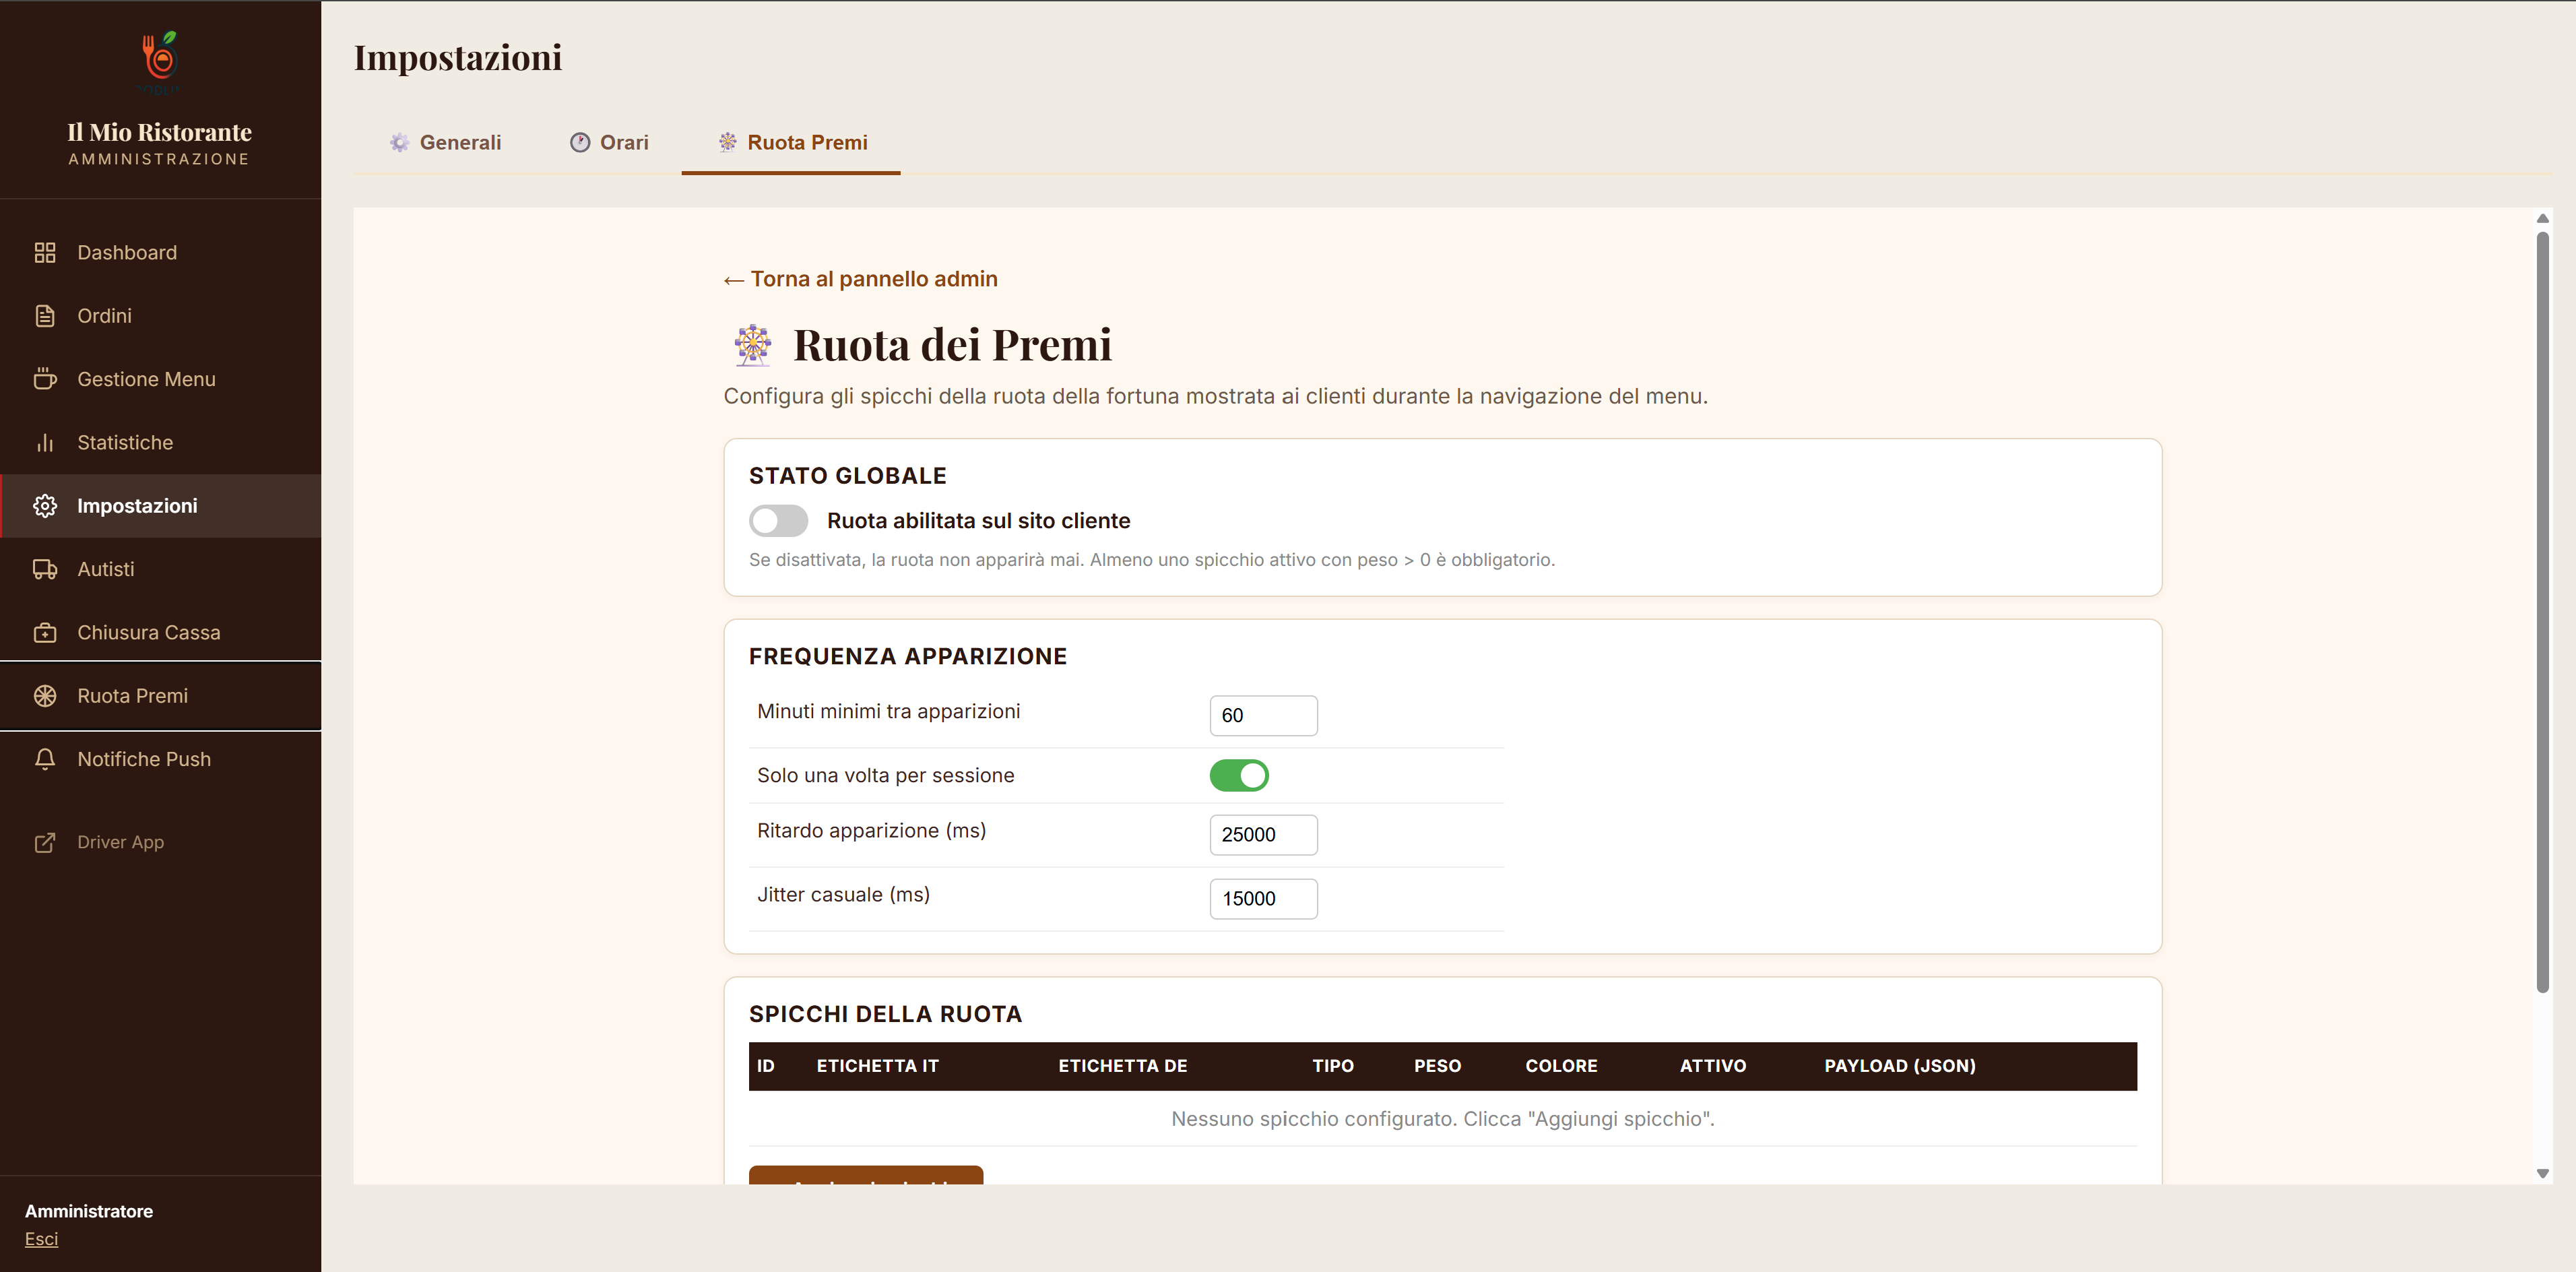Enable Ruota abilitata sul sito cliente toggle
Image resolution: width=2576 pixels, height=1272 pixels.
point(778,521)
